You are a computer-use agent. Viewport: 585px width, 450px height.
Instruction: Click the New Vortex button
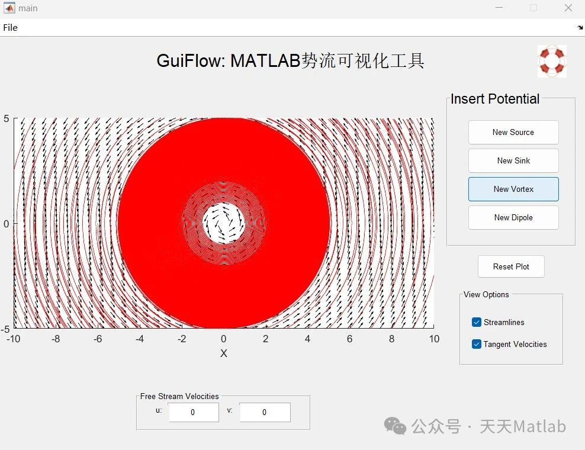click(513, 189)
